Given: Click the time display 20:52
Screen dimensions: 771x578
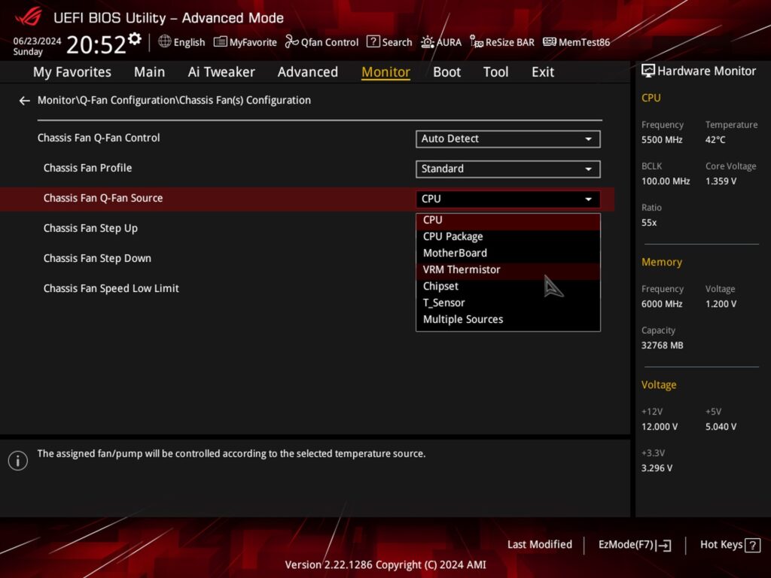Looking at the screenshot, I should [x=96, y=45].
